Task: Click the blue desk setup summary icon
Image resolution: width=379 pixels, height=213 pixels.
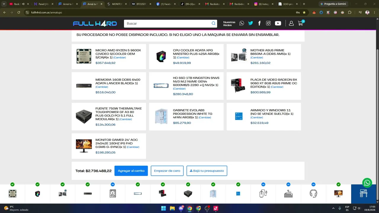Action: [x=364, y=193]
